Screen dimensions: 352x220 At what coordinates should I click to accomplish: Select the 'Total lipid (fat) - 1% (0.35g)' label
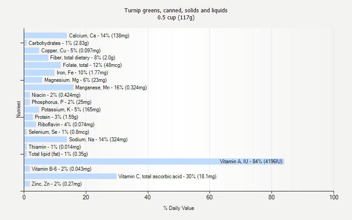click(58, 154)
